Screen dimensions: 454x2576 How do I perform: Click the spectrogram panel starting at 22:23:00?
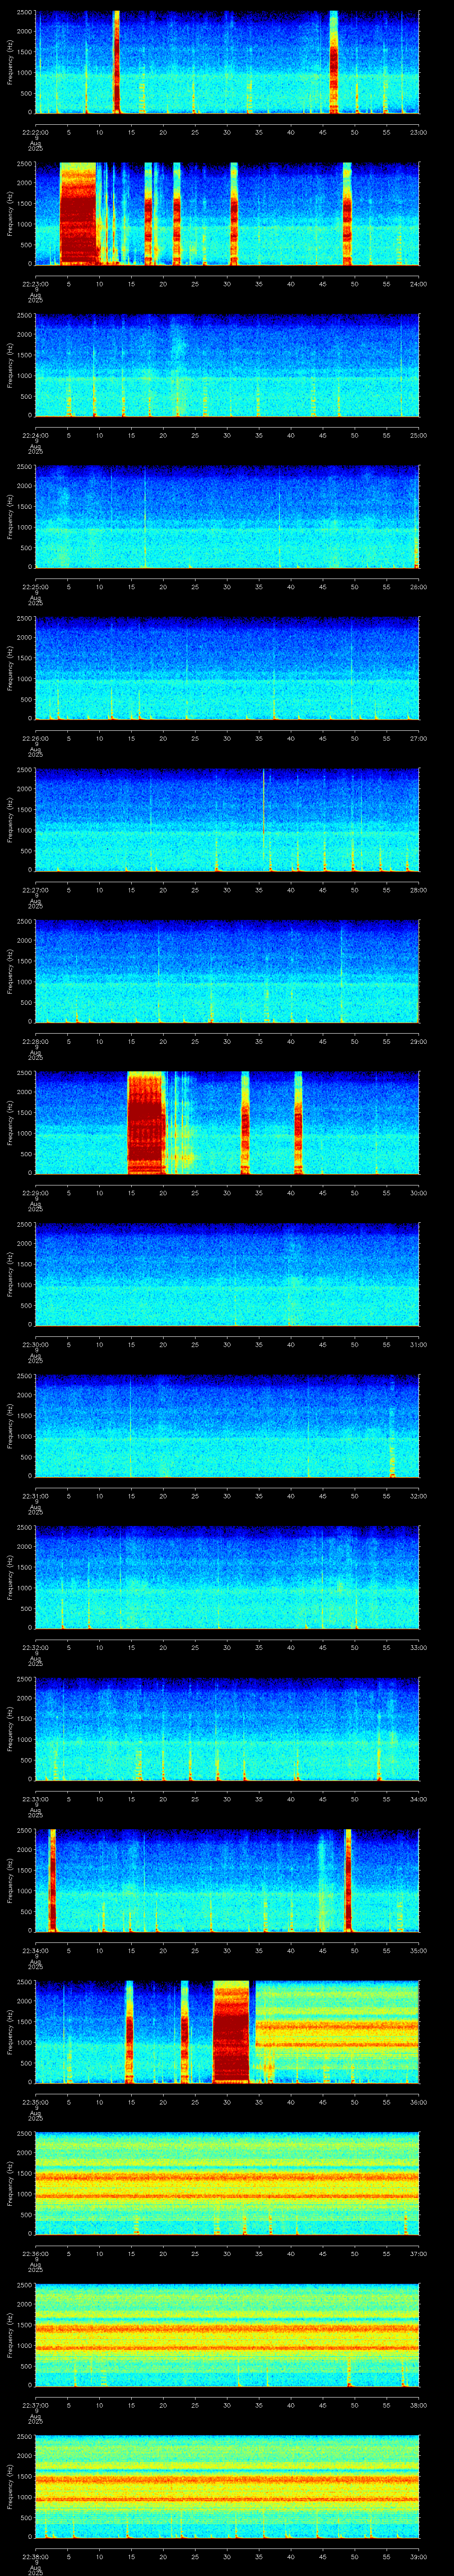click(227, 213)
